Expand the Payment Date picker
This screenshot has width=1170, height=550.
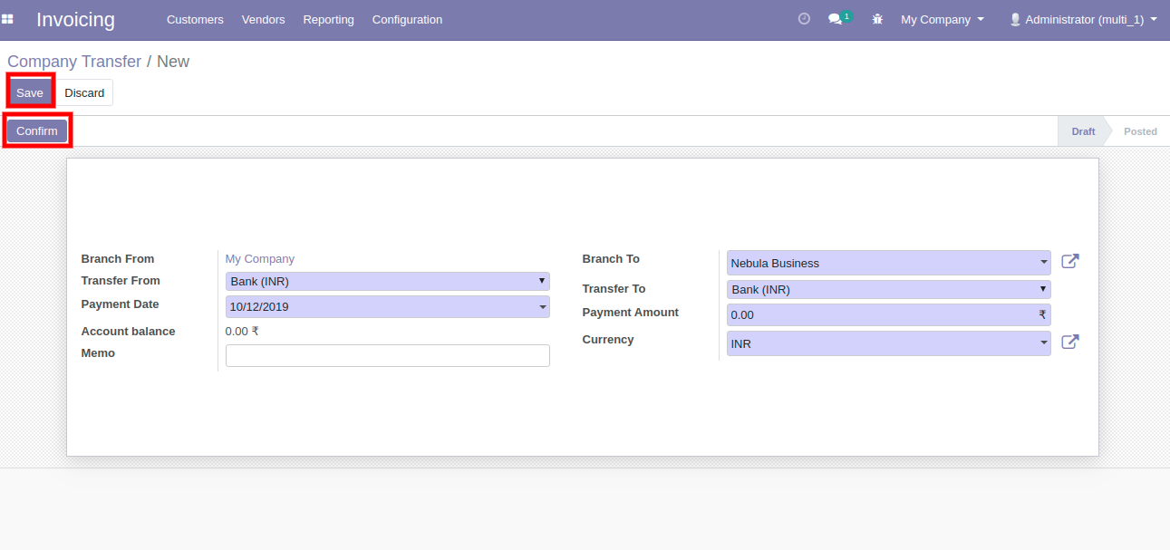[387, 307]
